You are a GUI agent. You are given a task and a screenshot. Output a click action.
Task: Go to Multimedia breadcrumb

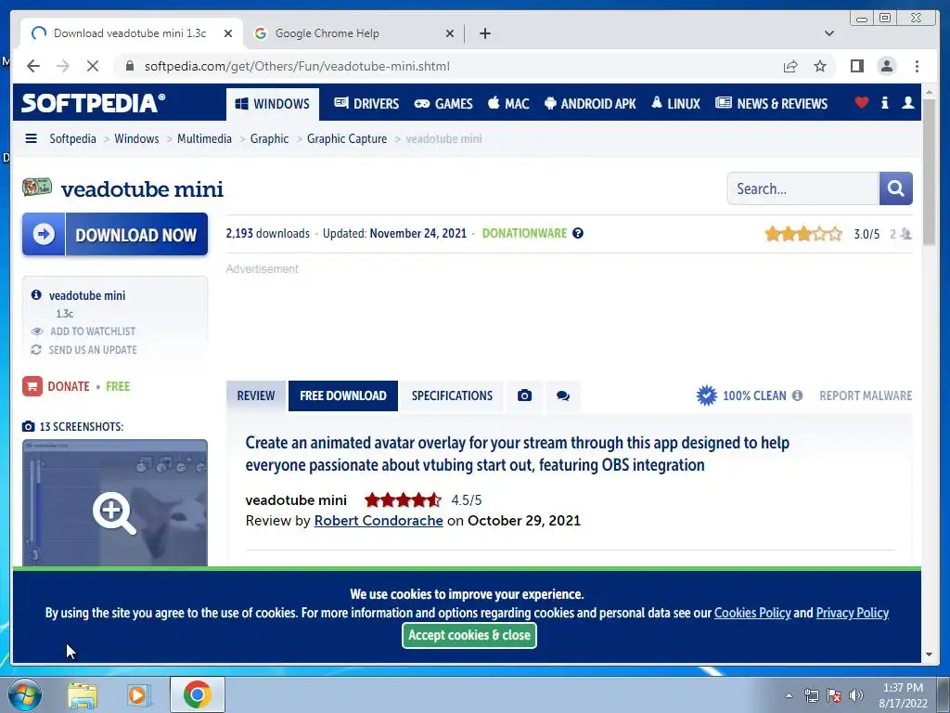[204, 138]
